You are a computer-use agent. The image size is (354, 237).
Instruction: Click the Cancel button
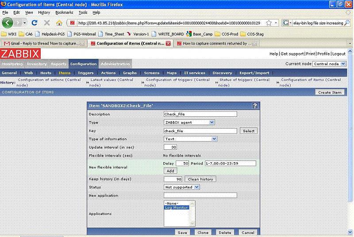pos(248,233)
